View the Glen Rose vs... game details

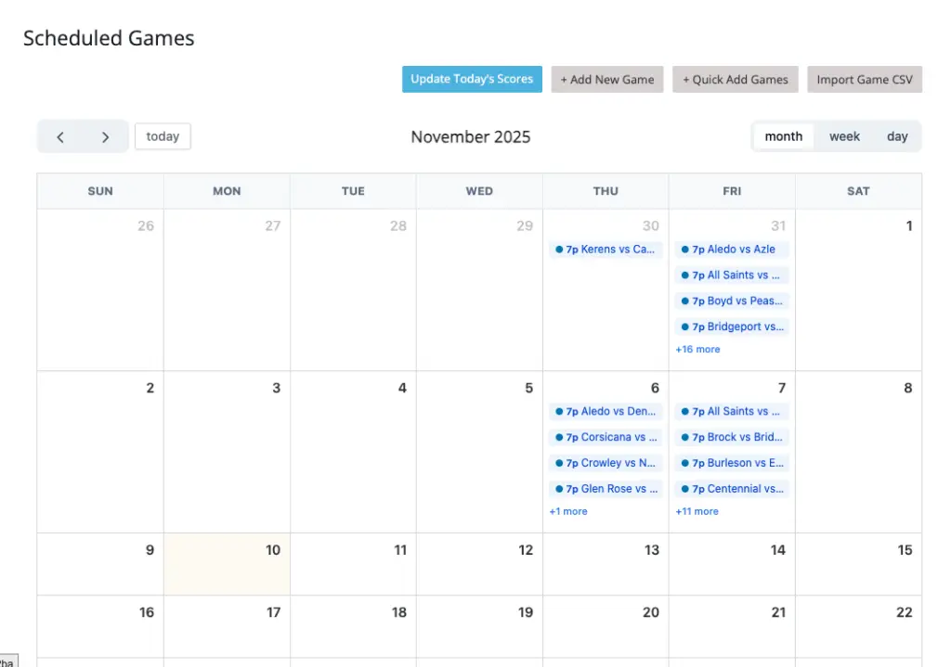coord(606,489)
